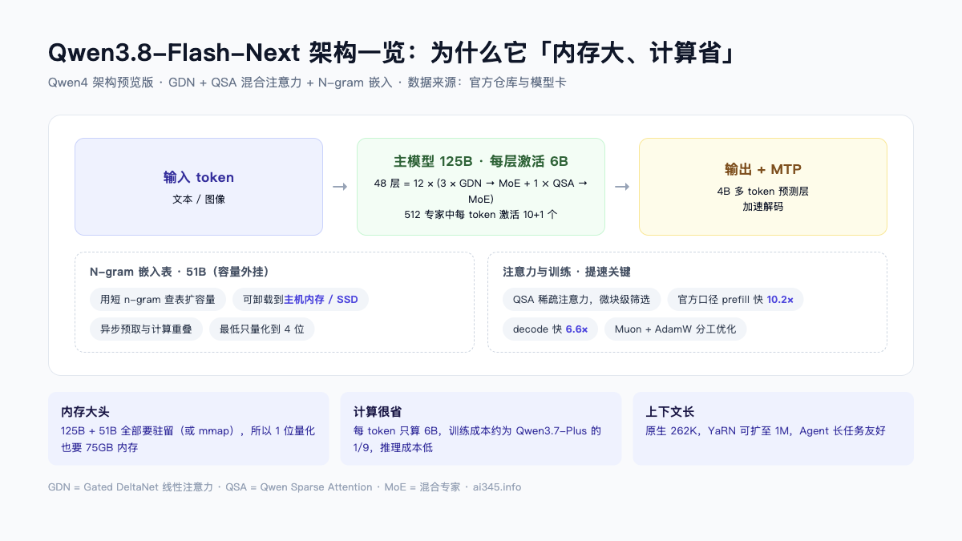The height and width of the screenshot is (541, 962).
Task: Click the "用短 n-gram 查表扩容量" pill
Action: [158, 300]
